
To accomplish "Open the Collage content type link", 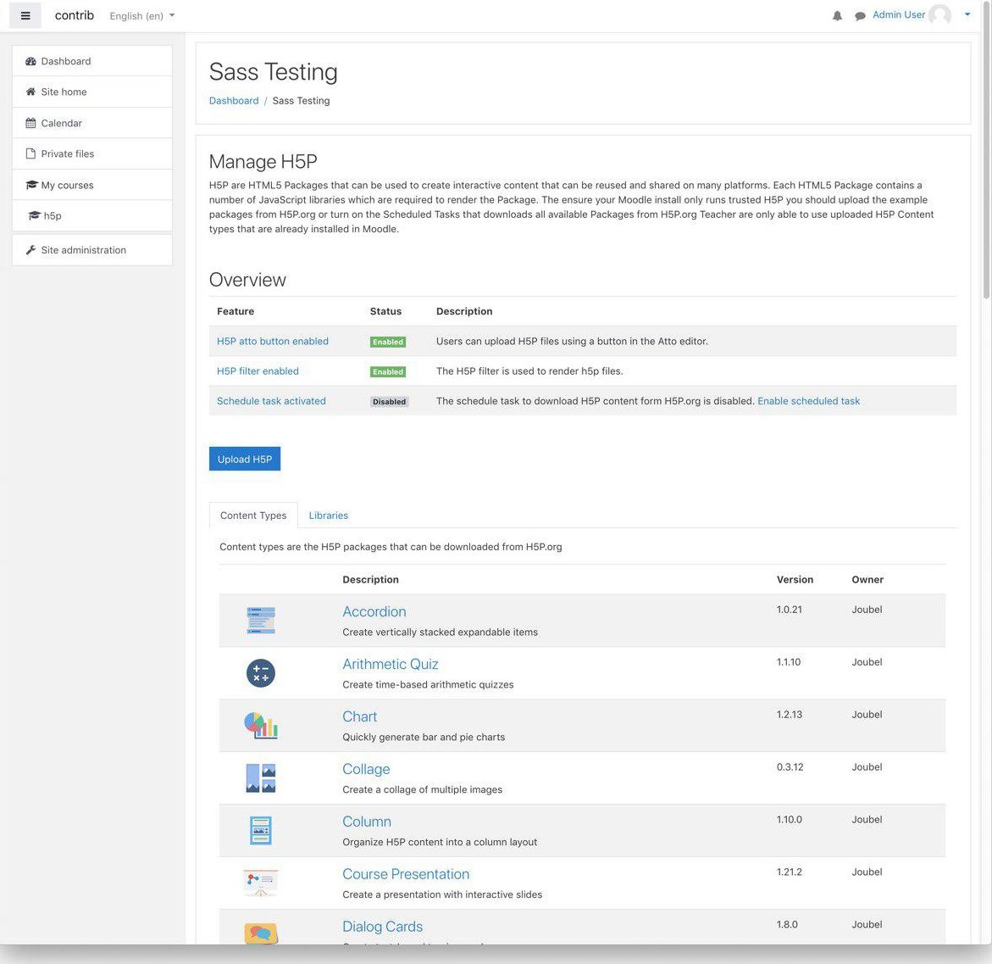I will click(366, 770).
